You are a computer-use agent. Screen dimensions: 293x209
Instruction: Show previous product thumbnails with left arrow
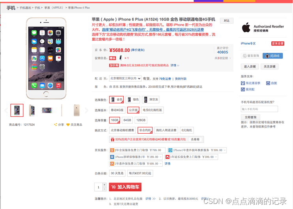(6, 110)
